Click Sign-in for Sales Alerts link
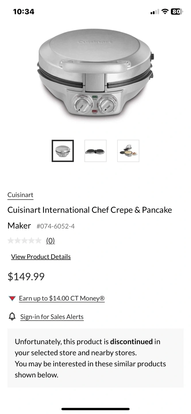 click(52, 317)
